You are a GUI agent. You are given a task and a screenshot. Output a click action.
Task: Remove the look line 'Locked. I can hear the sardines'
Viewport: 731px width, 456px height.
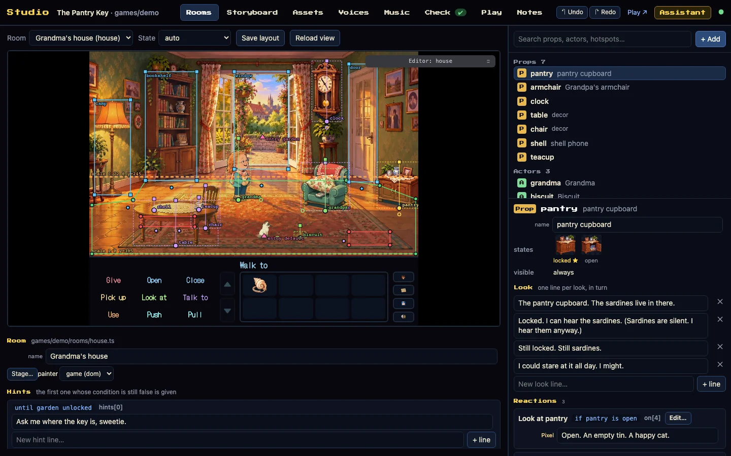[x=720, y=320]
